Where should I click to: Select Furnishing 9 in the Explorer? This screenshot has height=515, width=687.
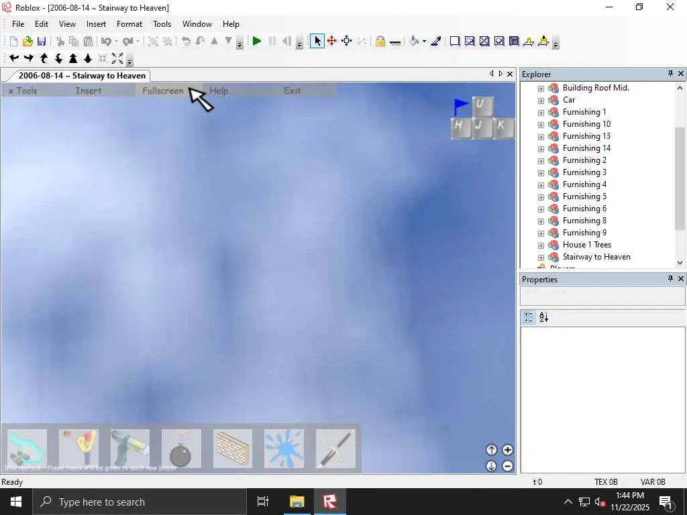[584, 233]
